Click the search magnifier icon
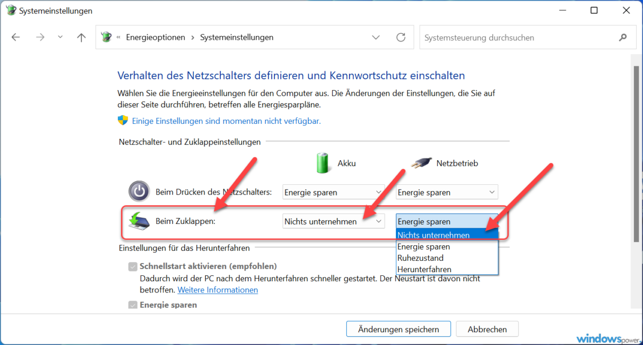The height and width of the screenshot is (345, 643). tap(623, 37)
